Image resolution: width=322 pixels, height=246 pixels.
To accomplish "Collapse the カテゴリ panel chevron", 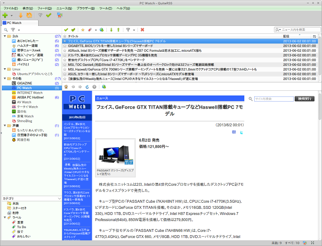I will [59, 198].
